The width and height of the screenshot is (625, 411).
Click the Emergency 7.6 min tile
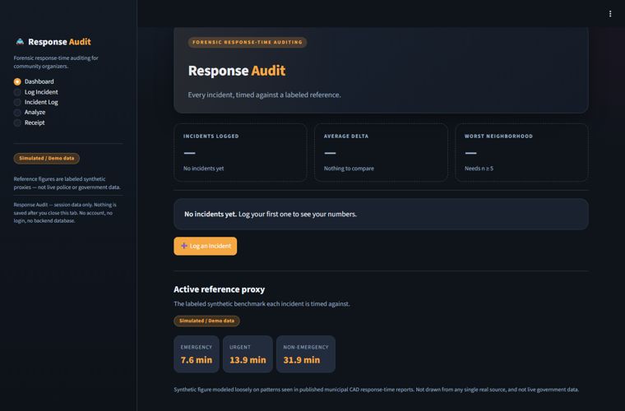(x=197, y=354)
